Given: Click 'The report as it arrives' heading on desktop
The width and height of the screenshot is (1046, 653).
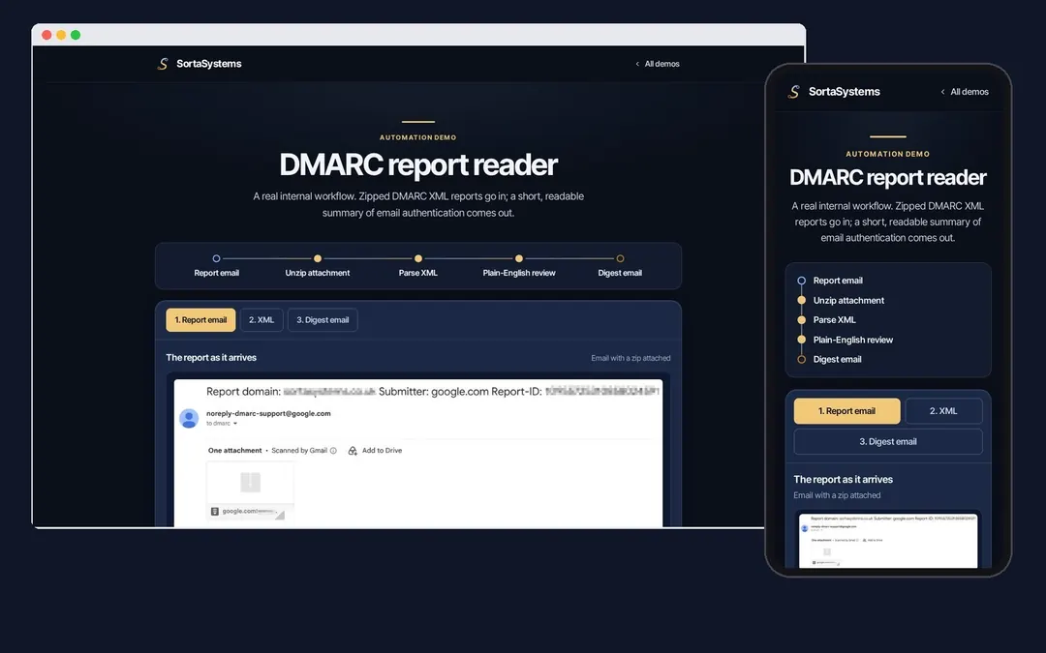Looking at the screenshot, I should (x=211, y=358).
